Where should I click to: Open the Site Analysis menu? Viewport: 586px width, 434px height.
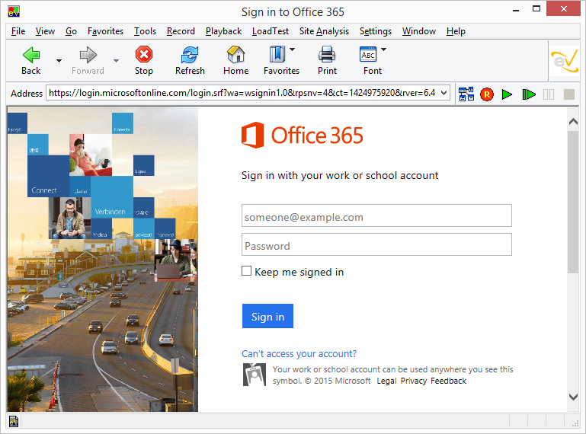[324, 31]
